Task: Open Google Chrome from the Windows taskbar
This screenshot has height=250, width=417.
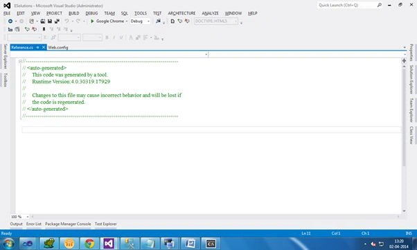Action: (89, 243)
